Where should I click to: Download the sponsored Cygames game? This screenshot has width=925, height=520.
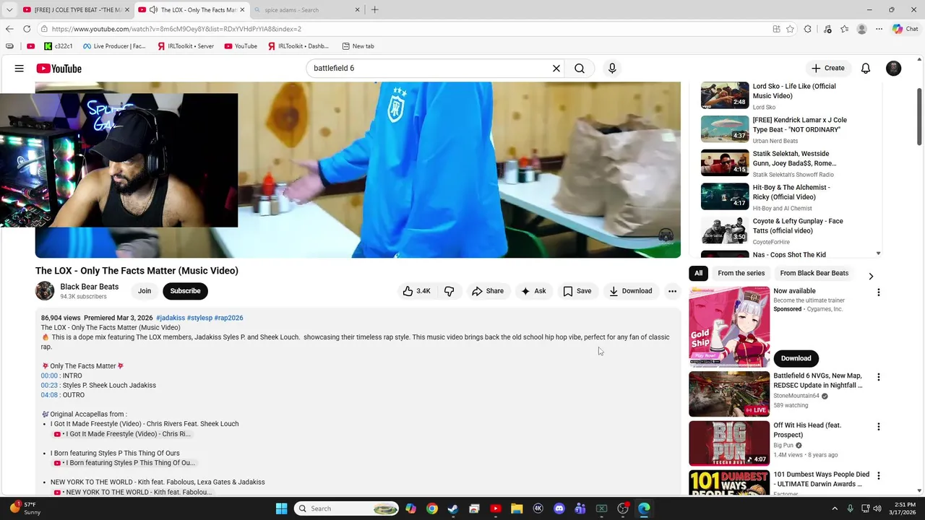(796, 358)
